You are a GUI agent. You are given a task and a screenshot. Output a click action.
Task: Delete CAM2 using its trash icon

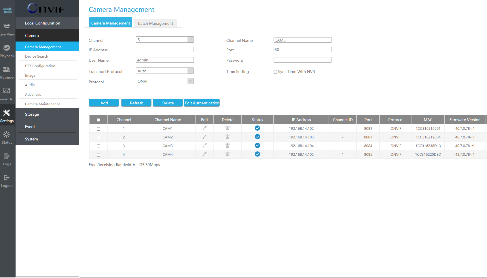228,137
